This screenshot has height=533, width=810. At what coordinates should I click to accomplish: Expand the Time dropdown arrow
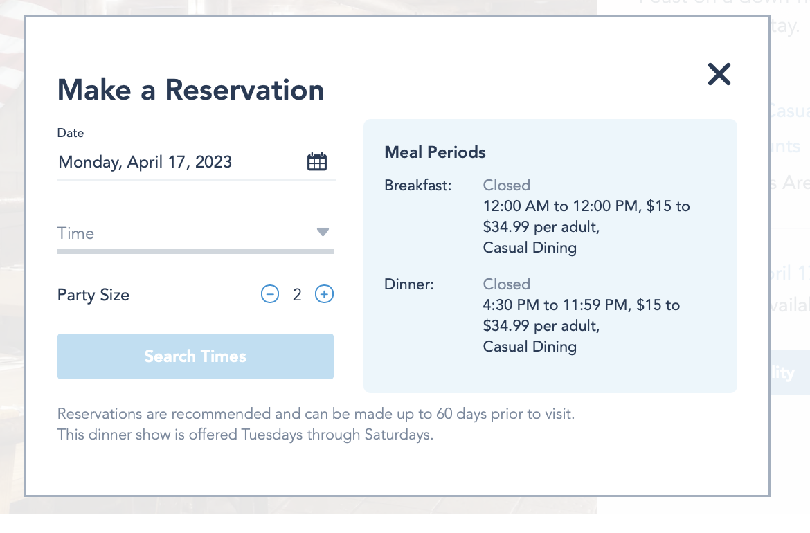tap(323, 233)
